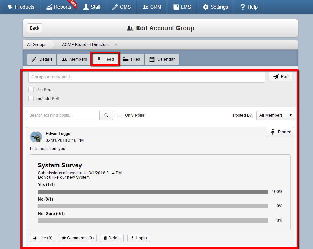Expand the ACME Board of Directors dropdown arrow
This screenshot has width=313, height=249.
(x=116, y=44)
